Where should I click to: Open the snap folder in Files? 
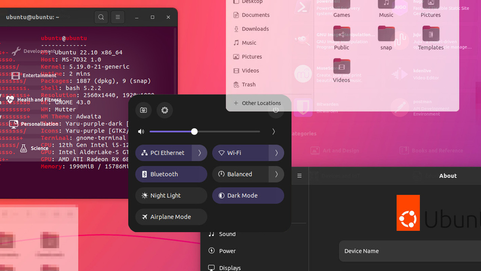(386, 34)
